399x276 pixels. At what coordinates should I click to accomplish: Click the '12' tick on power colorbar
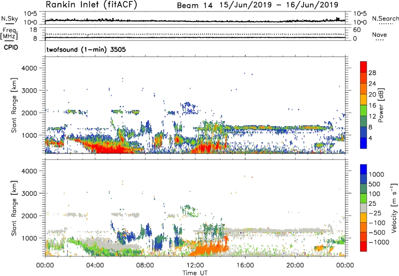[372, 117]
